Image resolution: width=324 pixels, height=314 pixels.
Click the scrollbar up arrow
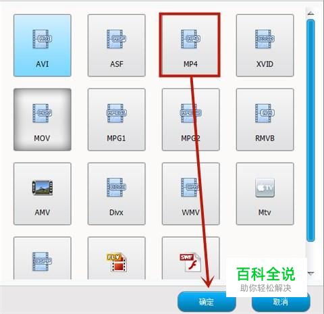[310, 14]
